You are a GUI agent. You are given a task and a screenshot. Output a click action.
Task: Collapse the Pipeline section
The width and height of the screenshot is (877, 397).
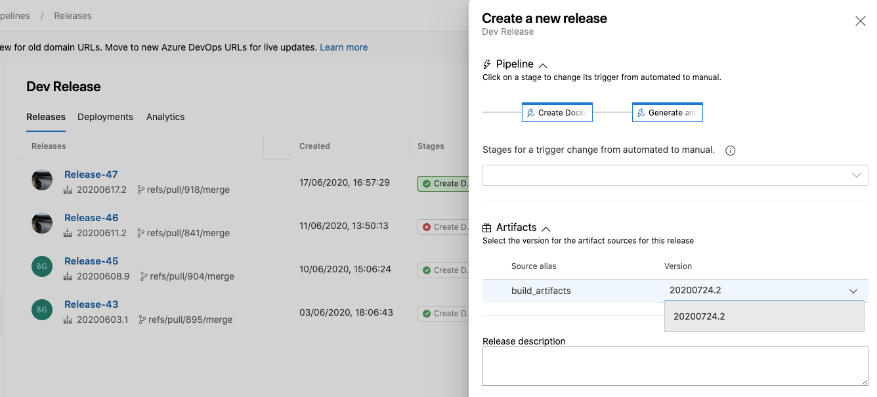pyautogui.click(x=543, y=65)
